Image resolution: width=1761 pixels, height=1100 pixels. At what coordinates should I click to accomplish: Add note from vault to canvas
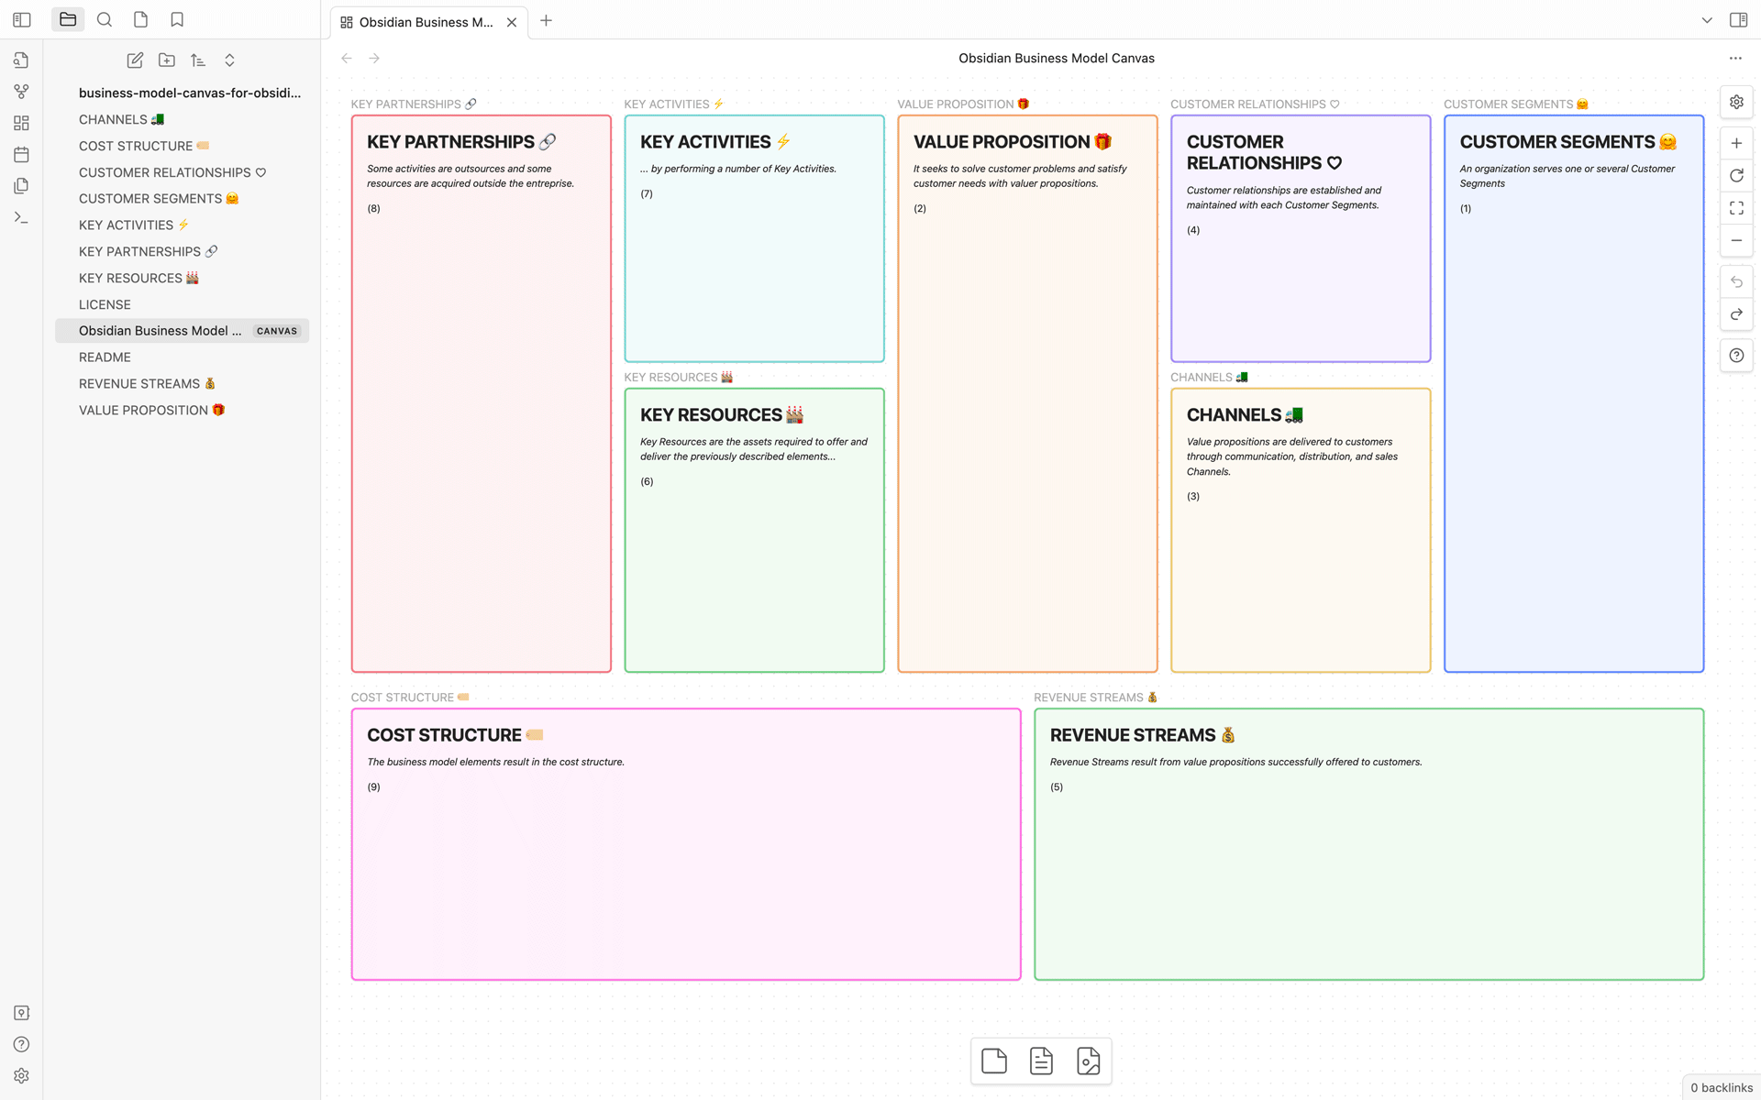1041,1061
